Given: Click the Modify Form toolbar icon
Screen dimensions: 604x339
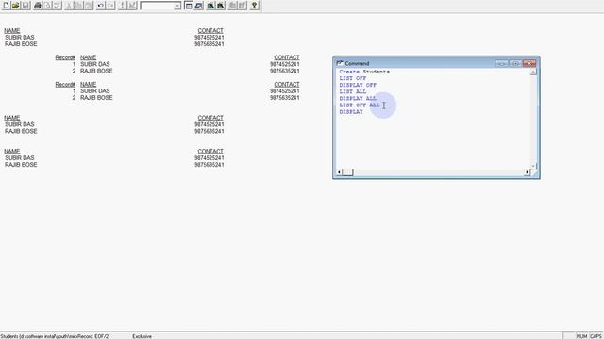Looking at the screenshot, I should pyautogui.click(x=132, y=6).
